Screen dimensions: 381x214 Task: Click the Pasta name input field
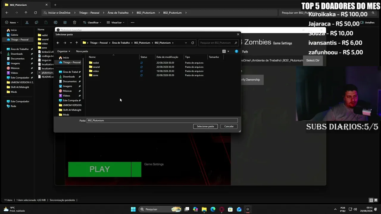(x=162, y=120)
